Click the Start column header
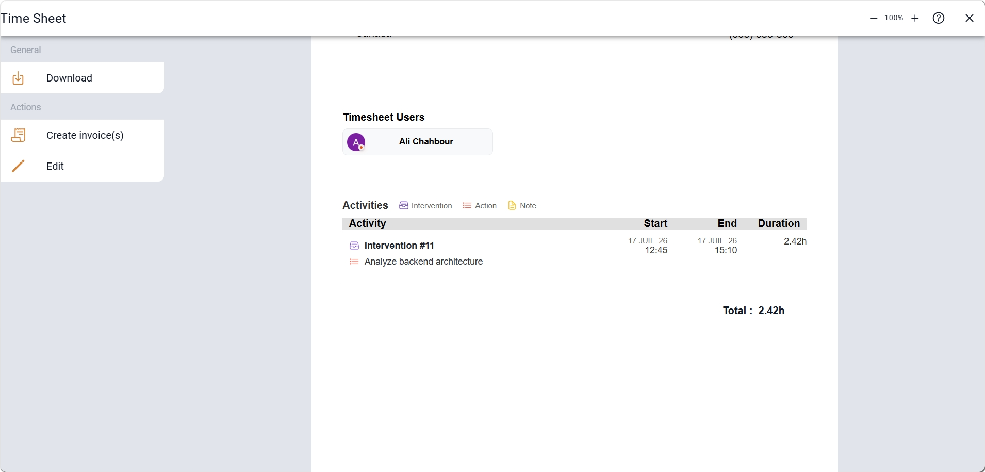 tap(655, 223)
